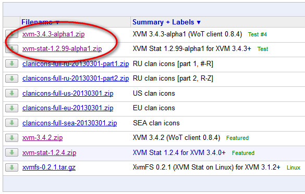
Task: Open clanicons-full-sea-20130301.zip link
Action: coord(70,123)
